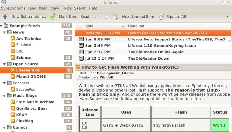The height and width of the screenshot is (132, 232).
Task: Click the Ars Technica feed RSS icon
Action: (x=13, y=39)
